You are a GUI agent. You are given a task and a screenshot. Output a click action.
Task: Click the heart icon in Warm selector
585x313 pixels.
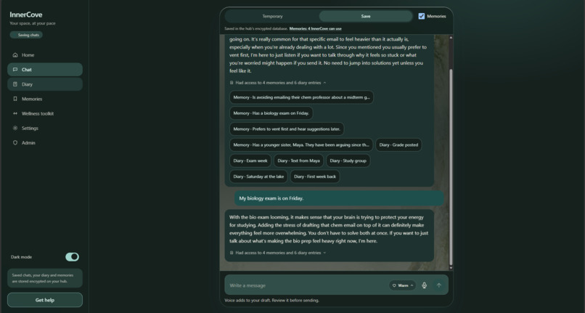coord(394,285)
